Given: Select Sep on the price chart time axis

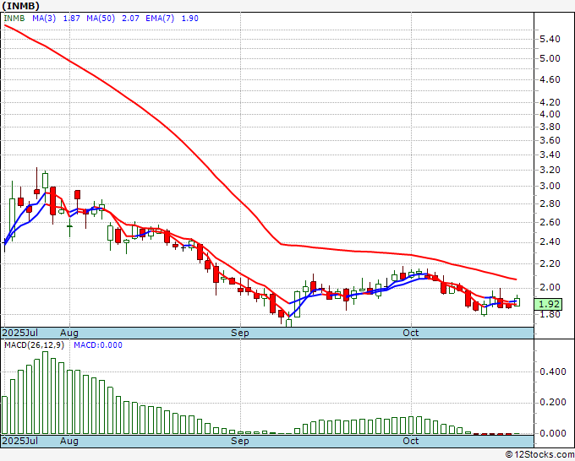Looking at the screenshot, I should click(x=241, y=333).
